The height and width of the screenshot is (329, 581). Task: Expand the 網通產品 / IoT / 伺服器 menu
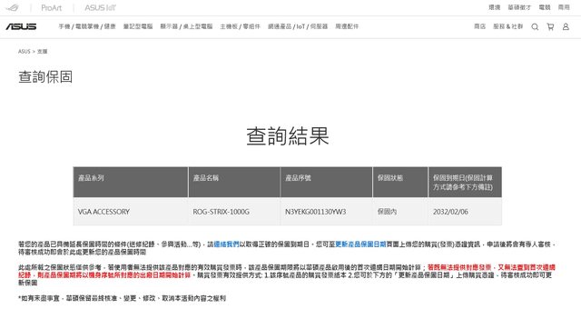[x=298, y=26]
